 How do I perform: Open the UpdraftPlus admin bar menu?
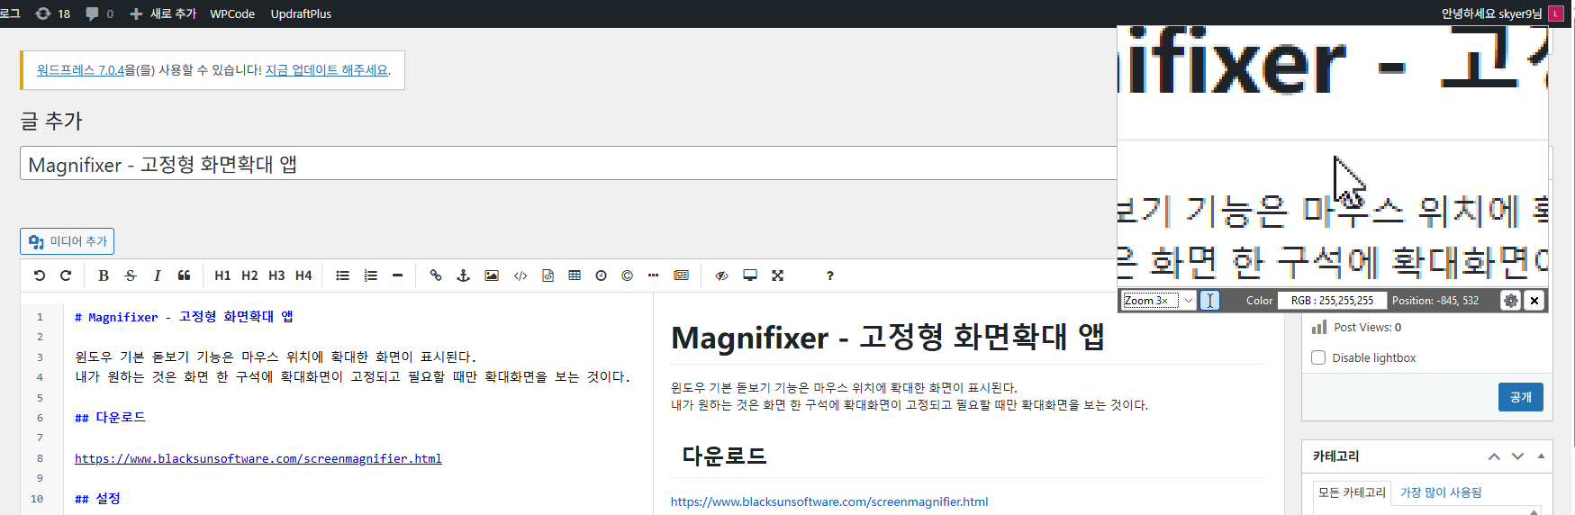tap(301, 14)
